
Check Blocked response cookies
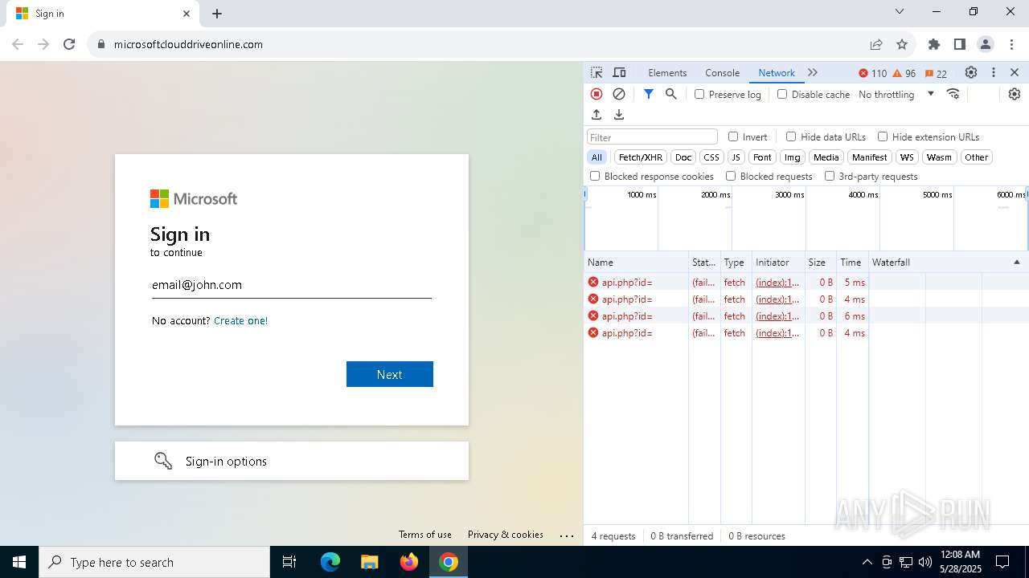595,176
